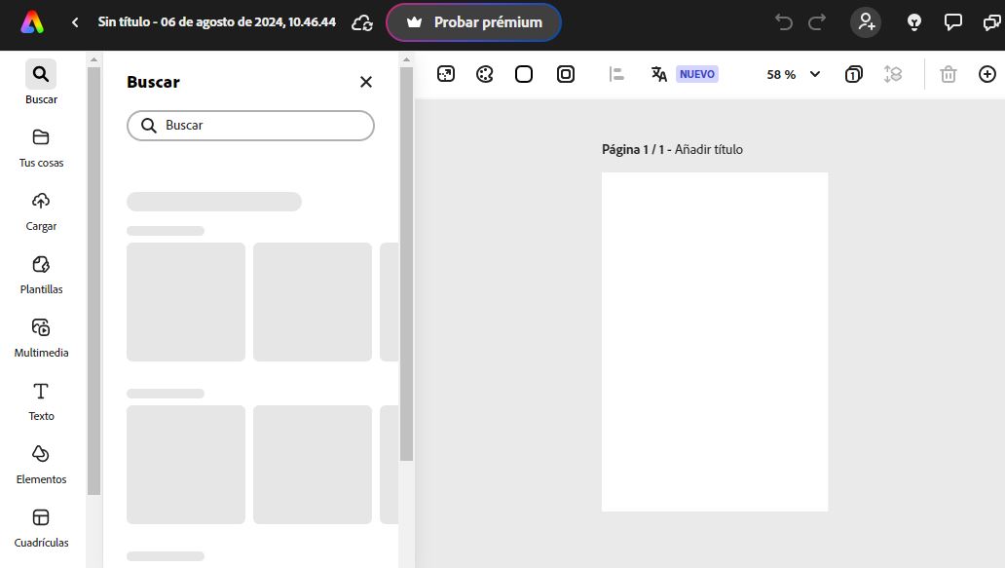
Task: Open the color theme palette icon
Action: pyautogui.click(x=485, y=74)
